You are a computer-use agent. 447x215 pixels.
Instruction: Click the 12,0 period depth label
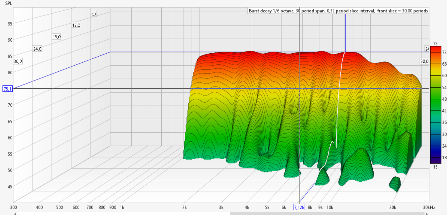click(76, 25)
